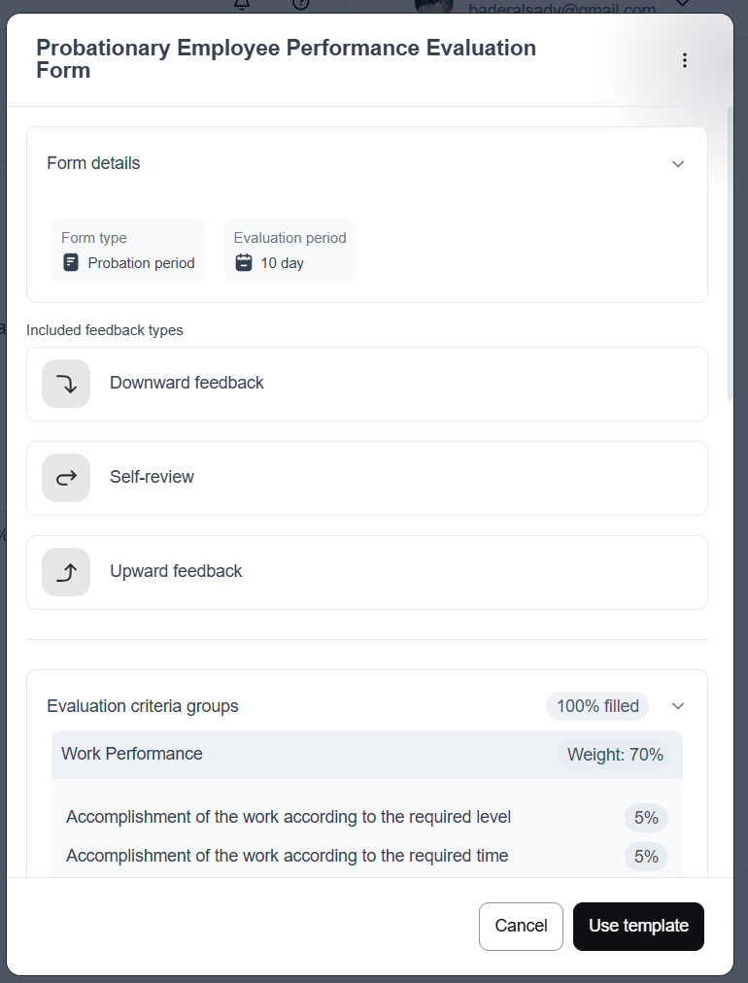Click the 100% filled badge

pyautogui.click(x=598, y=706)
